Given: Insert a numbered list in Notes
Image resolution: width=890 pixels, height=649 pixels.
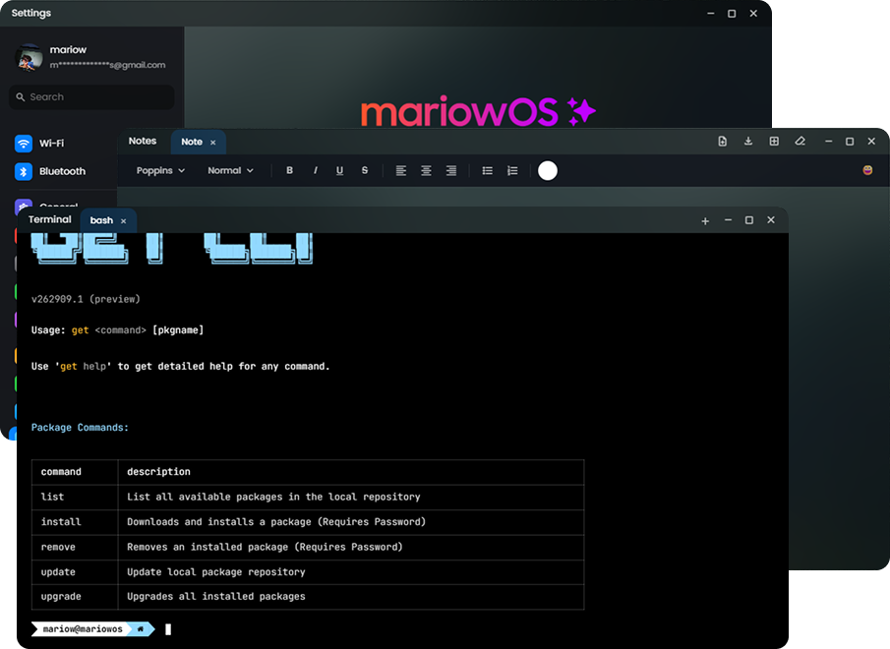Looking at the screenshot, I should (x=512, y=170).
